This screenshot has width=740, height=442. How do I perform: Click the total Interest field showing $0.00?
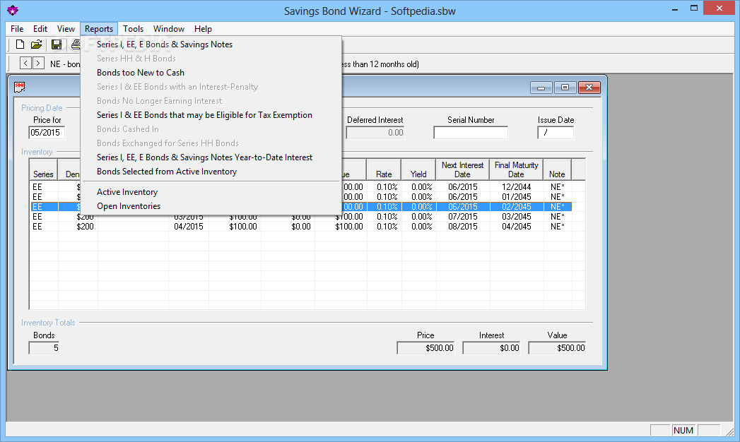click(x=491, y=348)
